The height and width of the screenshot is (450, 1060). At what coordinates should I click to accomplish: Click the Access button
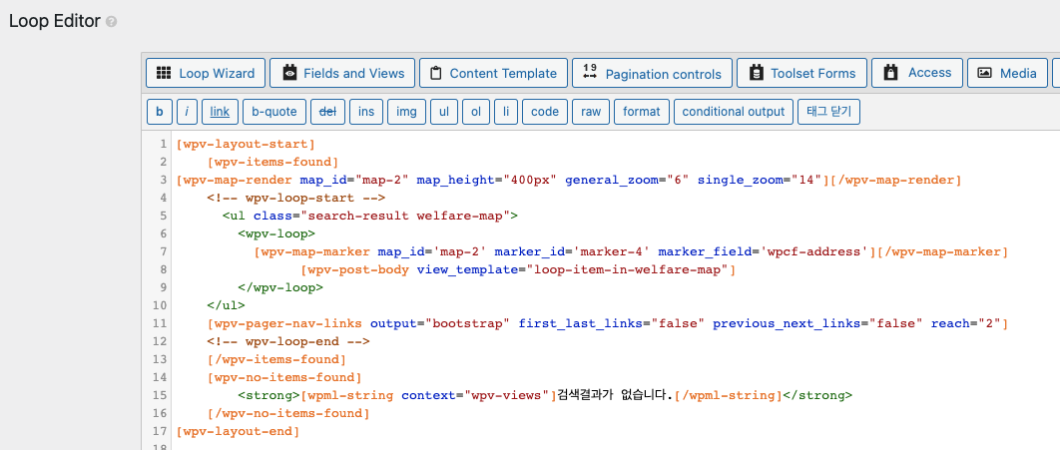pos(916,73)
